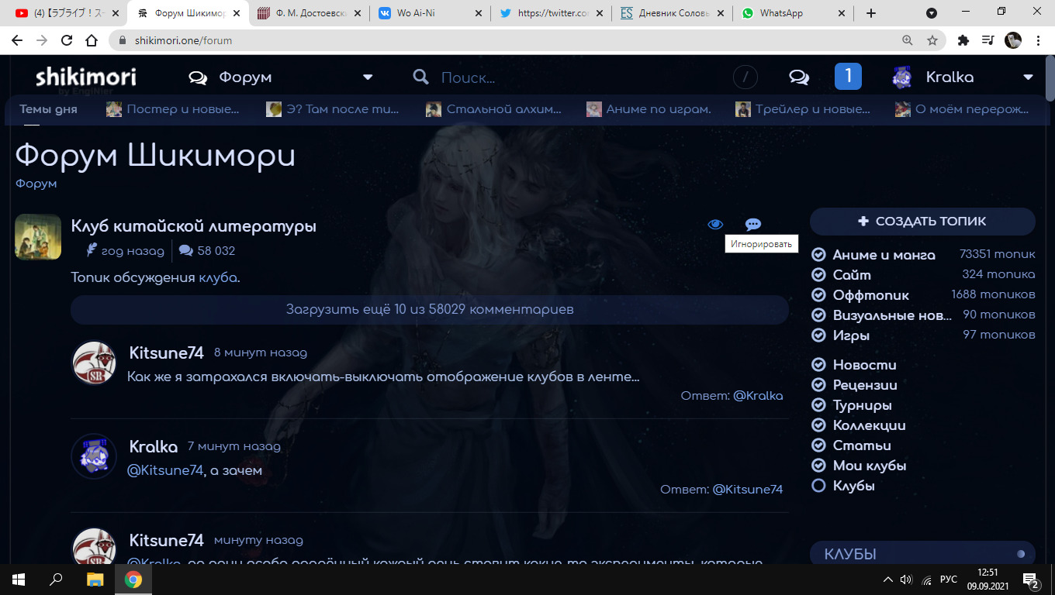Open Chrome extensions puzzle icon
This screenshot has width=1055, height=595.
click(963, 40)
